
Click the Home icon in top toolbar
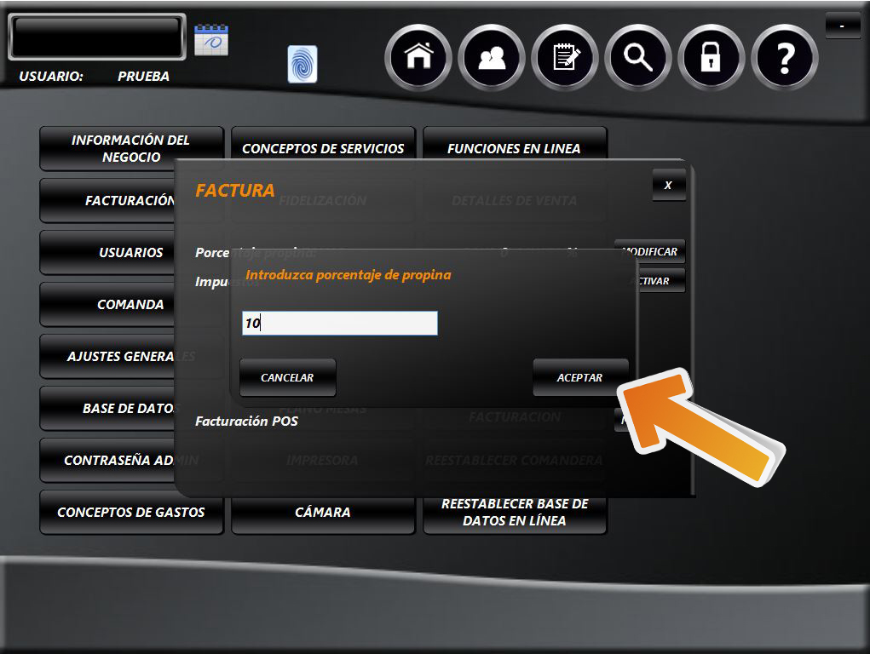418,58
